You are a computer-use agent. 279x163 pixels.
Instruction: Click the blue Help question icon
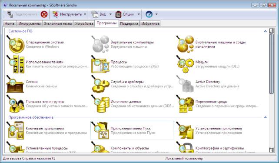(x=149, y=14)
